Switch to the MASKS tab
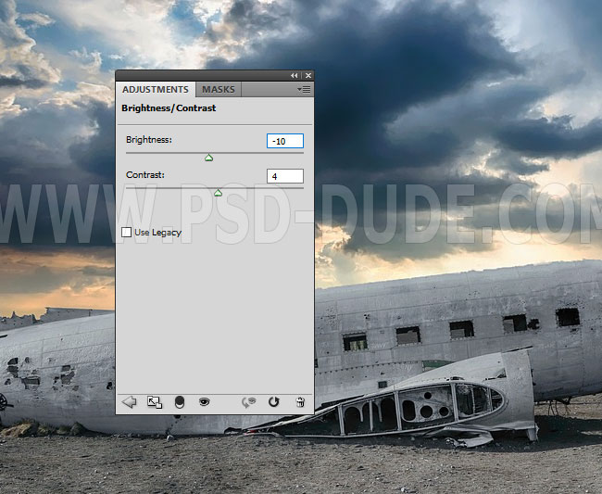 pyautogui.click(x=219, y=90)
